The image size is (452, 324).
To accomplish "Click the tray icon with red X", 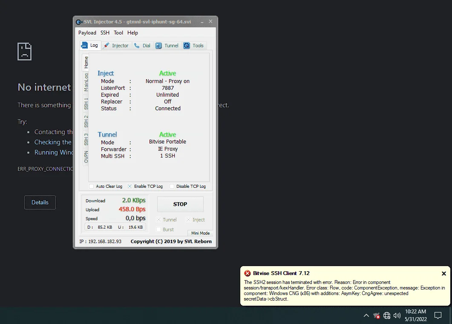I will (377, 315).
